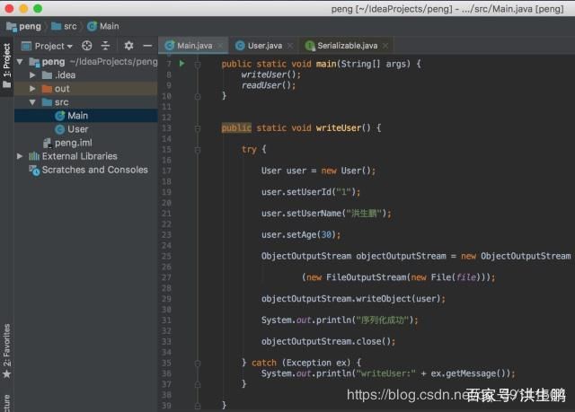Click the User class icon in tree
575x412 pixels.
pos(59,129)
